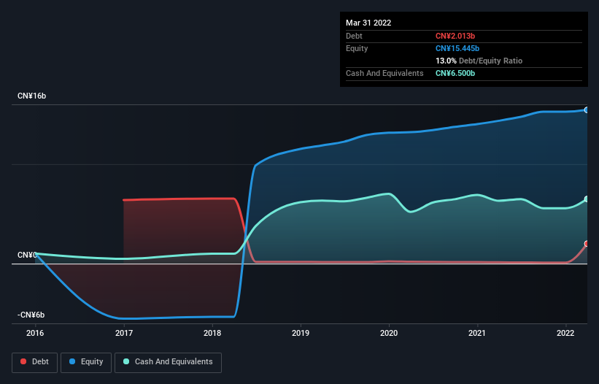Click the 2022 x-axis label
The image size is (599, 384).
click(565, 333)
